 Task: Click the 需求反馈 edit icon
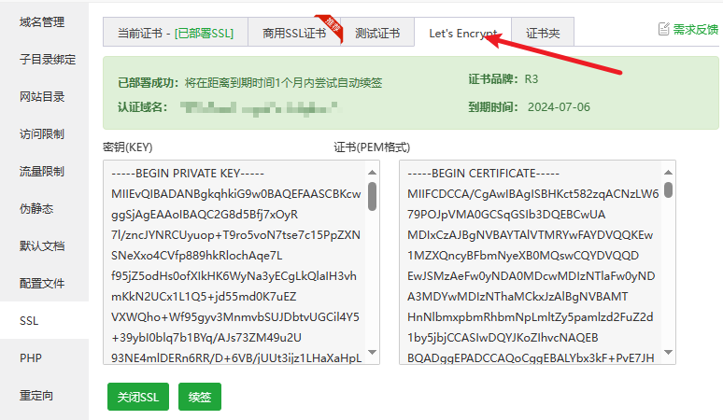664,29
